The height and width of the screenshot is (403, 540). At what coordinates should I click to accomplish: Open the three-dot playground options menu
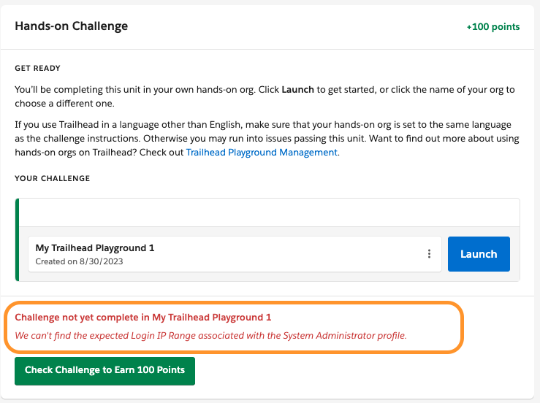pos(429,254)
